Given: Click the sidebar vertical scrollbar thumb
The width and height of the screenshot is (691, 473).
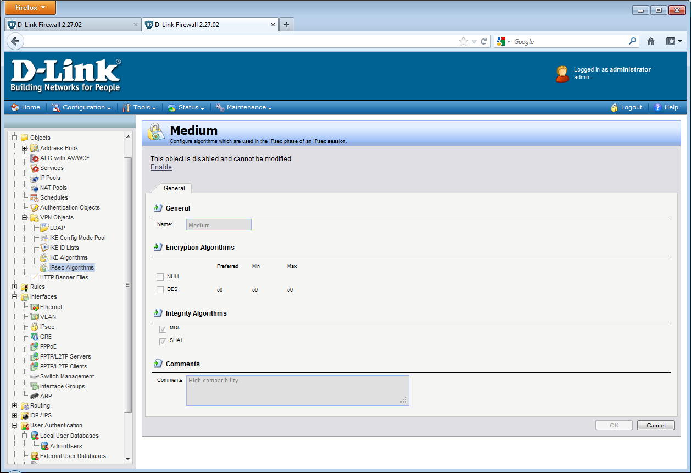Looking at the screenshot, I should tap(128, 284).
